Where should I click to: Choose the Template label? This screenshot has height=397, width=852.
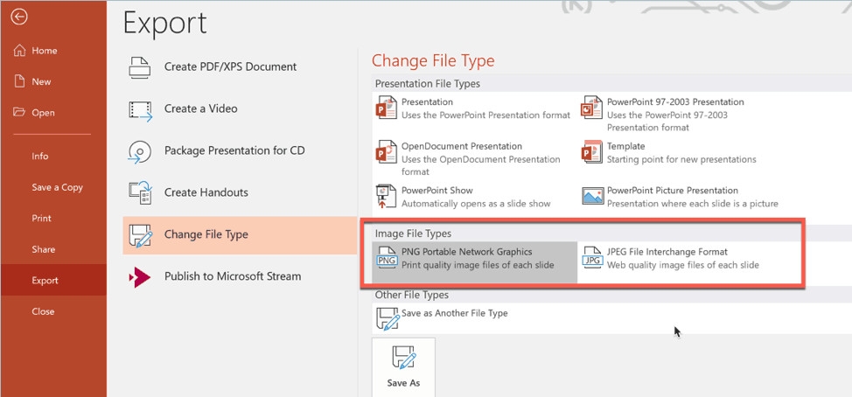coord(626,146)
